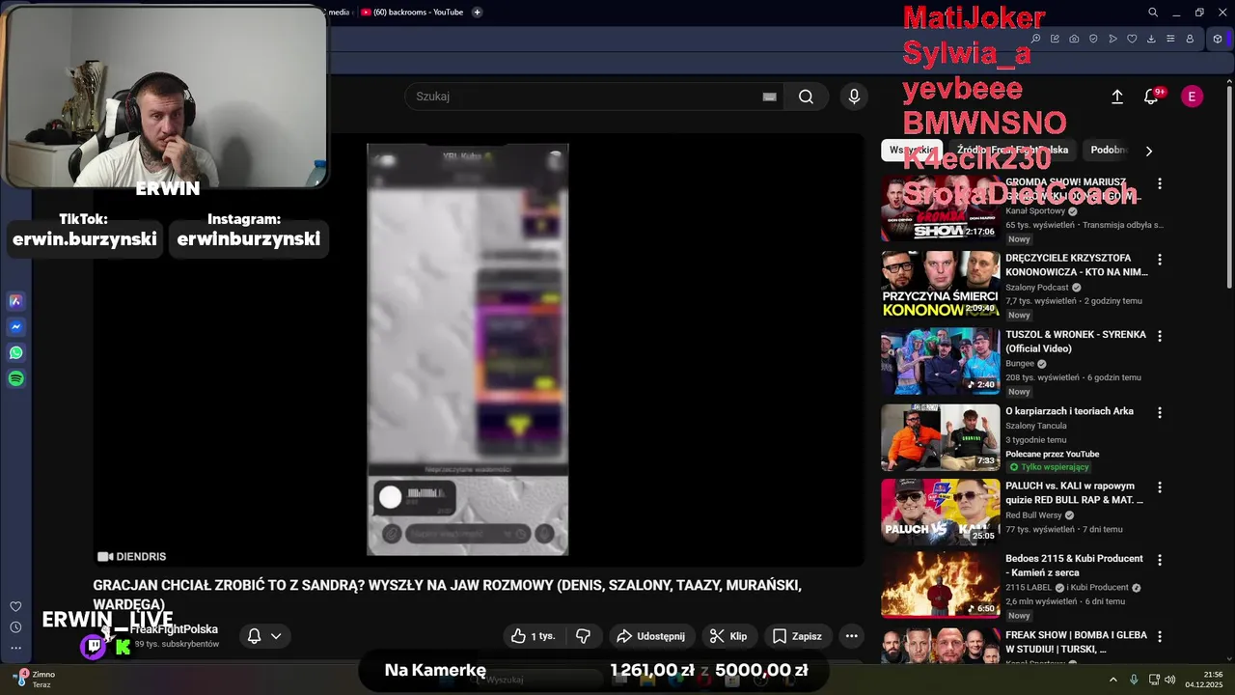
Task: Open options menu for O karpiarzach video
Action: 1160,412
